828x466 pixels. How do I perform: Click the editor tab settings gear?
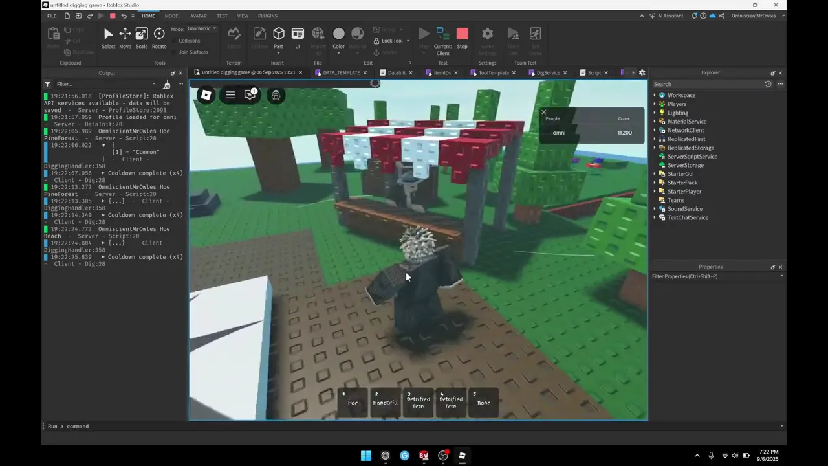[642, 72]
